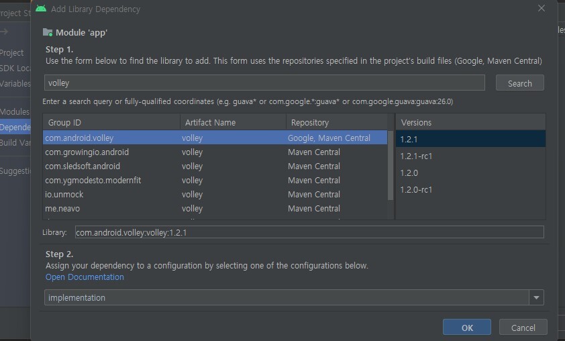Select Suggestions in background sidebar
Image resolution: width=565 pixels, height=341 pixels.
pos(15,171)
